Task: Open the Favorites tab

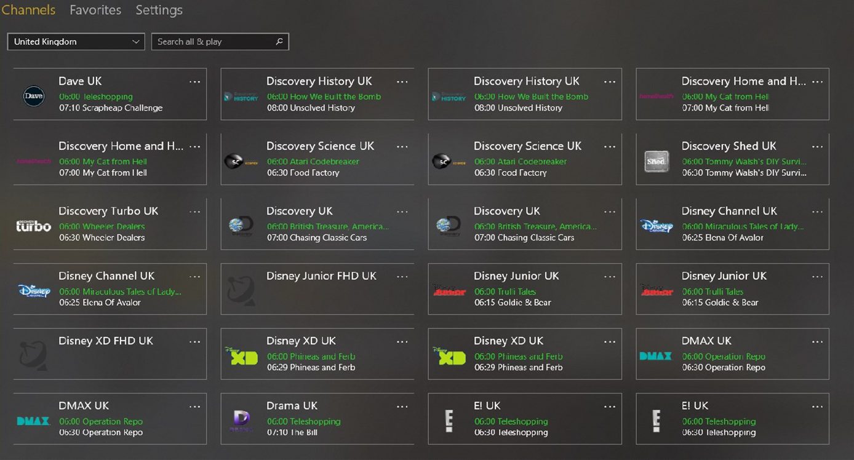Action: (95, 10)
